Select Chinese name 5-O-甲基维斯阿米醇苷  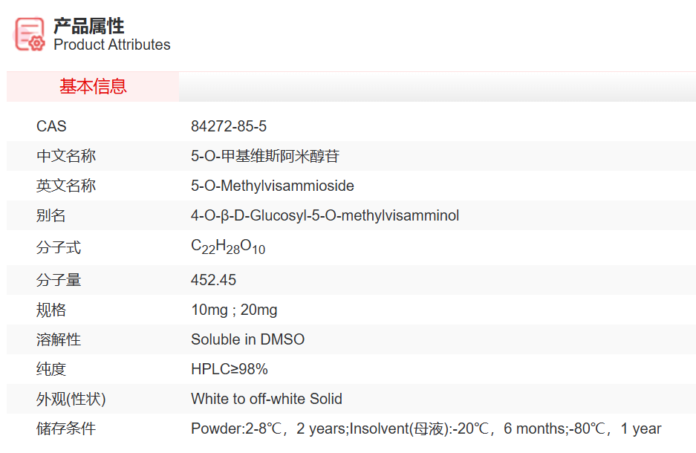pos(265,157)
